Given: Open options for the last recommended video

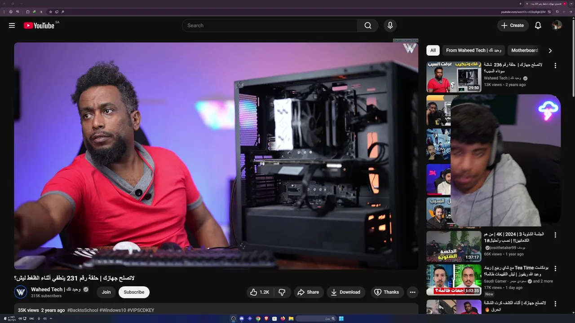Looking at the screenshot, I should point(555,303).
